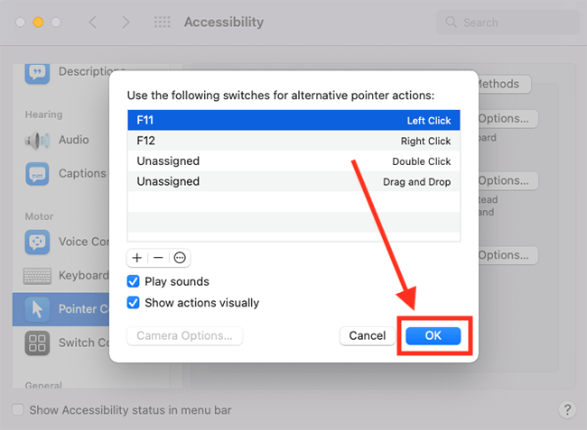Confirm with the OK button
This screenshot has height=430, width=587.
click(x=433, y=335)
